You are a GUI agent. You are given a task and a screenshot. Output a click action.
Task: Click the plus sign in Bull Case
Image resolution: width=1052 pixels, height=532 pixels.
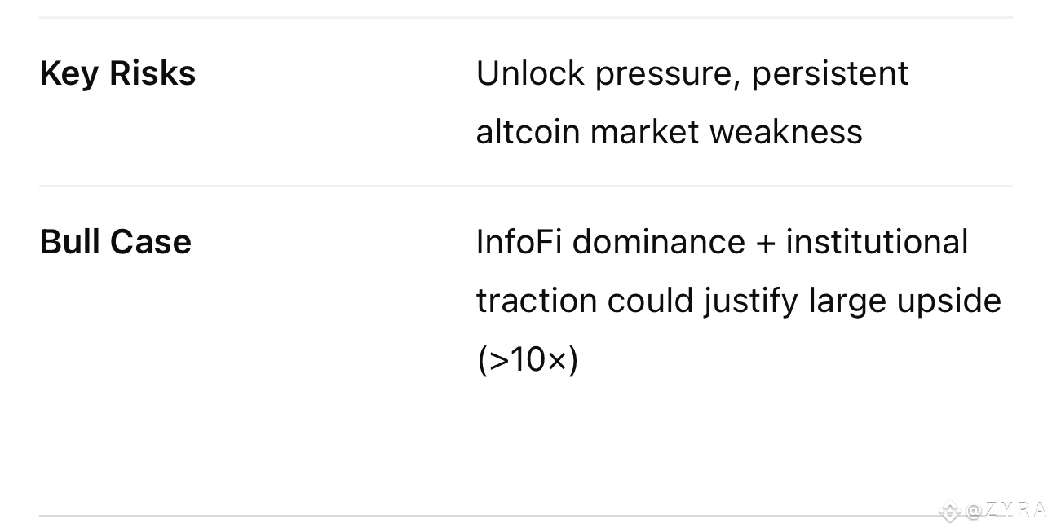coord(766,244)
